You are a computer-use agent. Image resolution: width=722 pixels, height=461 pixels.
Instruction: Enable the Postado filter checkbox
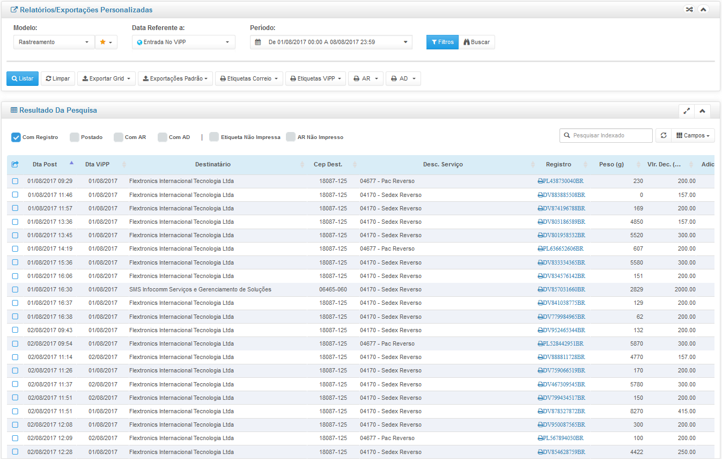pyautogui.click(x=75, y=137)
